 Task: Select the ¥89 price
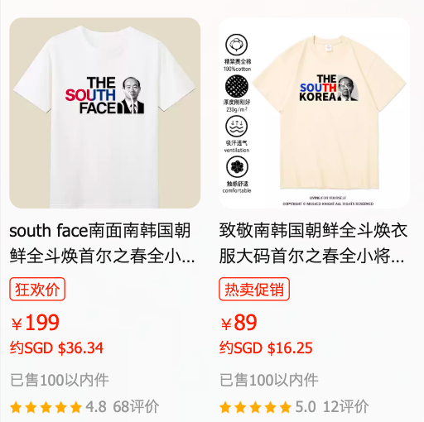tap(238, 323)
